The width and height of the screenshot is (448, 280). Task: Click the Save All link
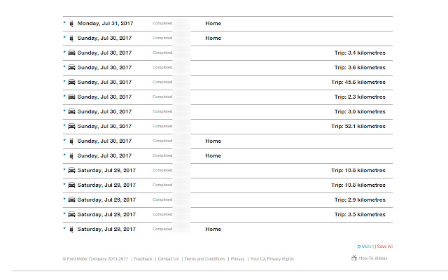coord(385,246)
